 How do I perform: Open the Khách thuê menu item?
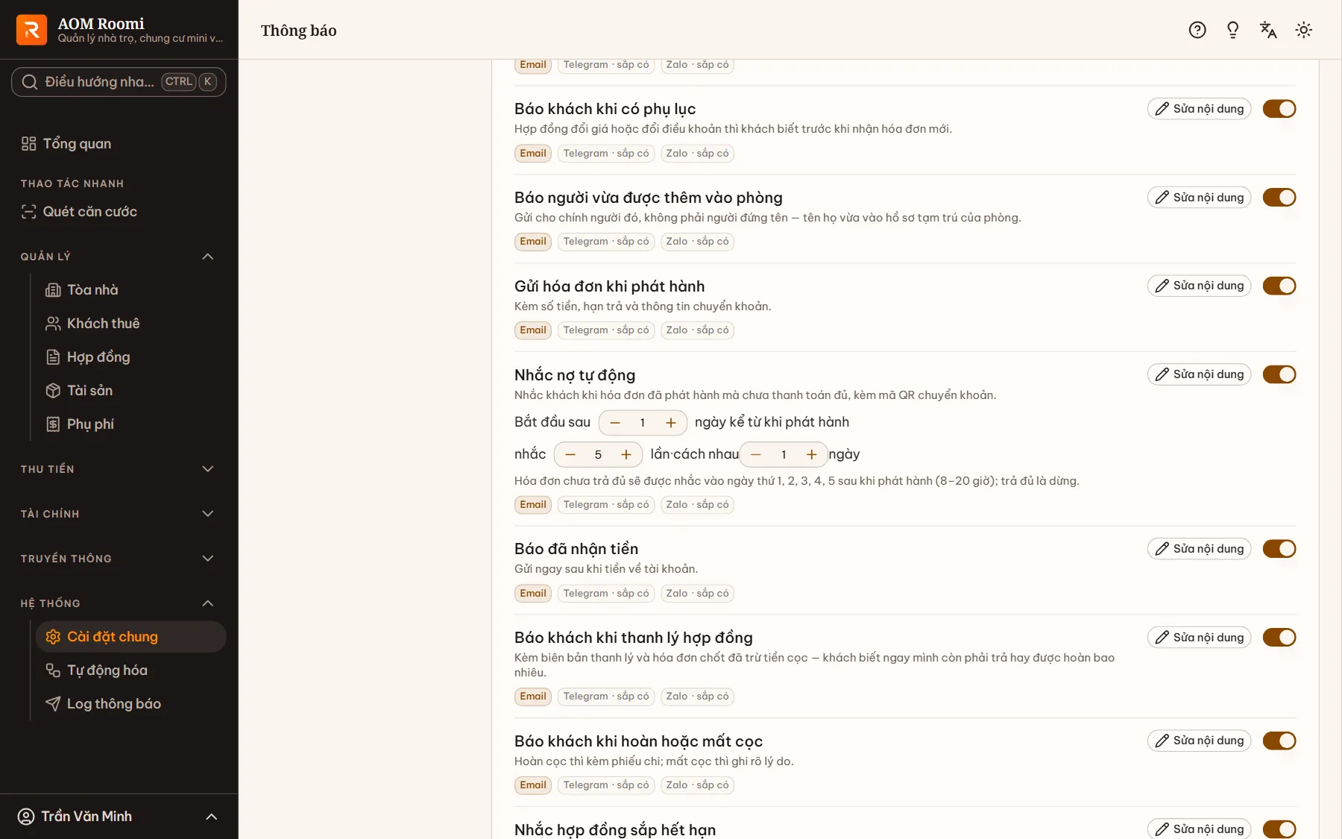(130, 324)
